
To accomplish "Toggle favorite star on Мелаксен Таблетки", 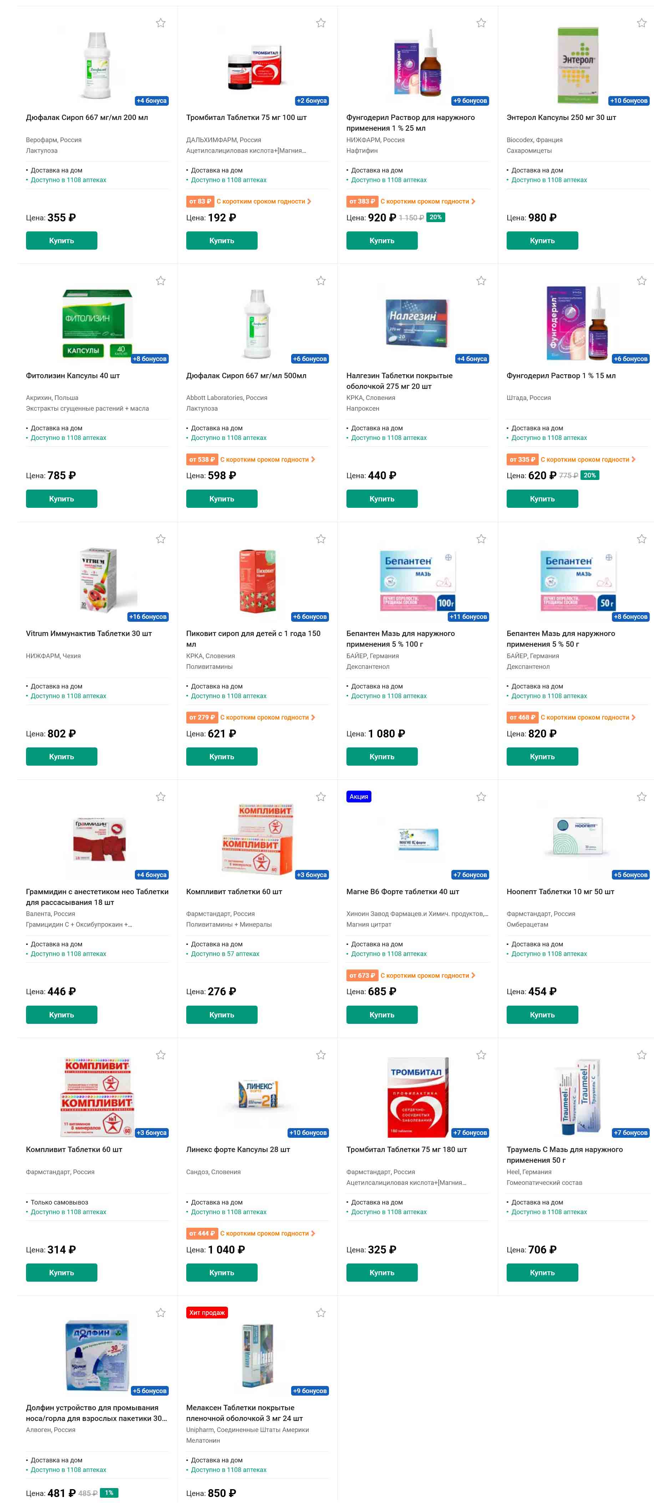I will tap(321, 1313).
